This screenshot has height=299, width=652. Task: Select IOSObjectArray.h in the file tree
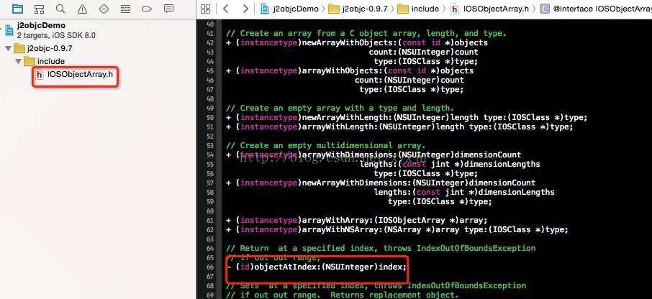click(x=80, y=74)
